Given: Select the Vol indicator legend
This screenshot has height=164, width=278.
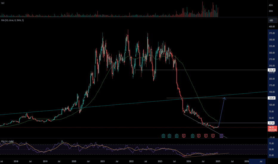Looking at the screenshot, I should point(3,3).
